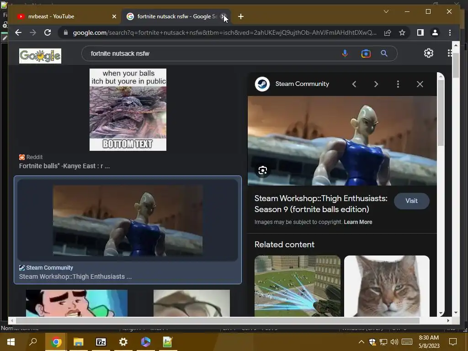This screenshot has height=351, width=468.
Task: Click the Steam Community name in preview header
Action: (302, 84)
